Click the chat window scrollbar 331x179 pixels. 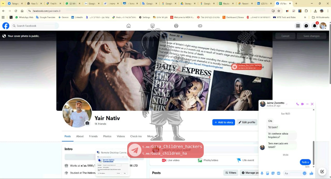314,153
